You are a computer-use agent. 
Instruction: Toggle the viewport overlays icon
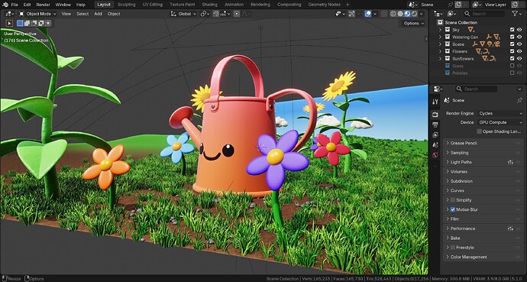[368, 14]
